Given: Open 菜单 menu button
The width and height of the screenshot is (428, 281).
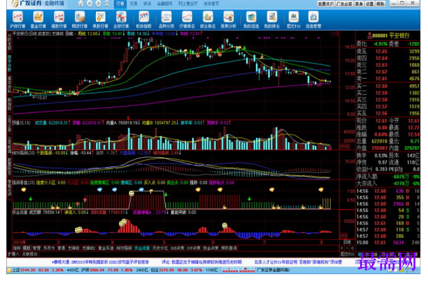Looking at the screenshot, I should coord(359,4).
